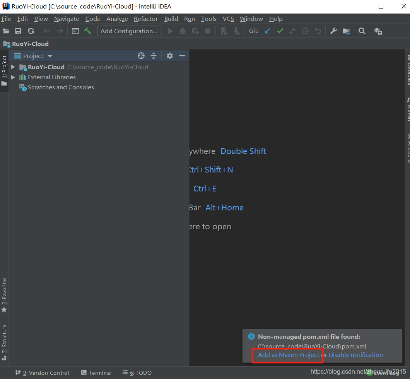Open the Window menu
This screenshot has height=379, width=410.
tap(251, 19)
